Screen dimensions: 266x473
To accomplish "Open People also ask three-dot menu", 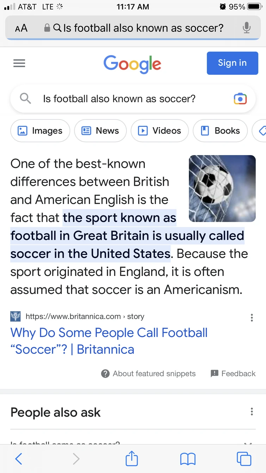I will pyautogui.click(x=252, y=412).
